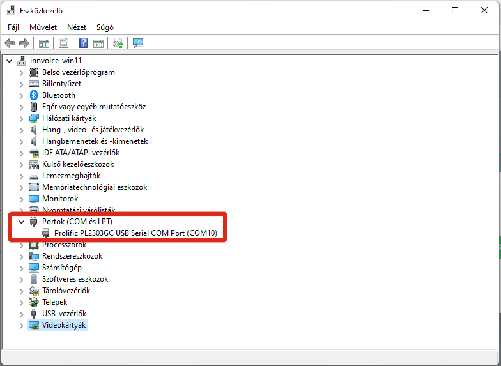Screen dimensions: 501x366
Task: Expand the USB-vezérlők category
Action: coord(21,314)
